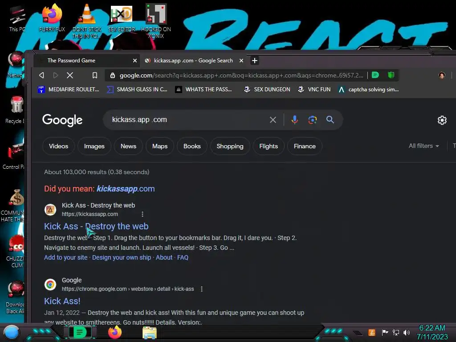The height and width of the screenshot is (342, 456).
Task: Open the green chat extension icon in toolbar
Action: pyautogui.click(x=375, y=75)
